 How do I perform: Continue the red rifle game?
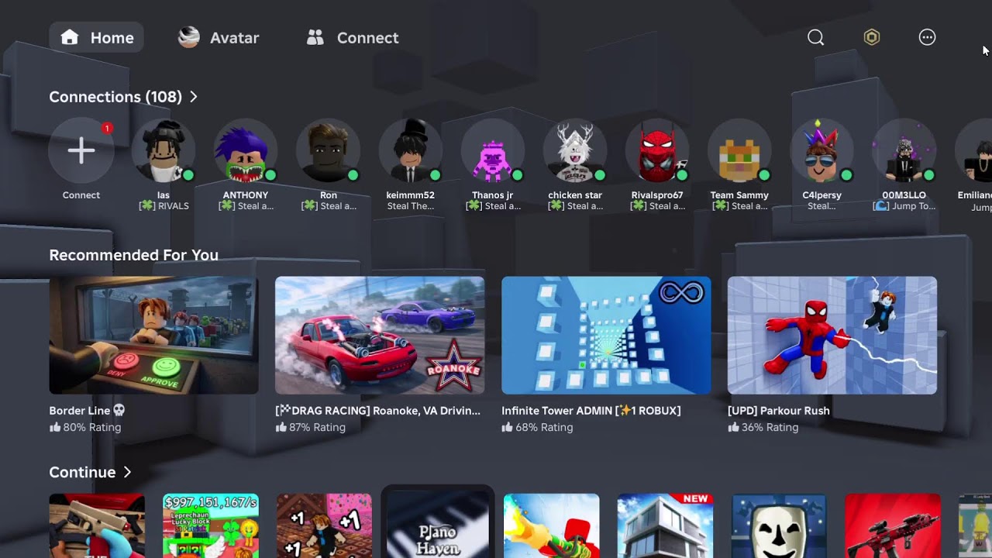892,525
